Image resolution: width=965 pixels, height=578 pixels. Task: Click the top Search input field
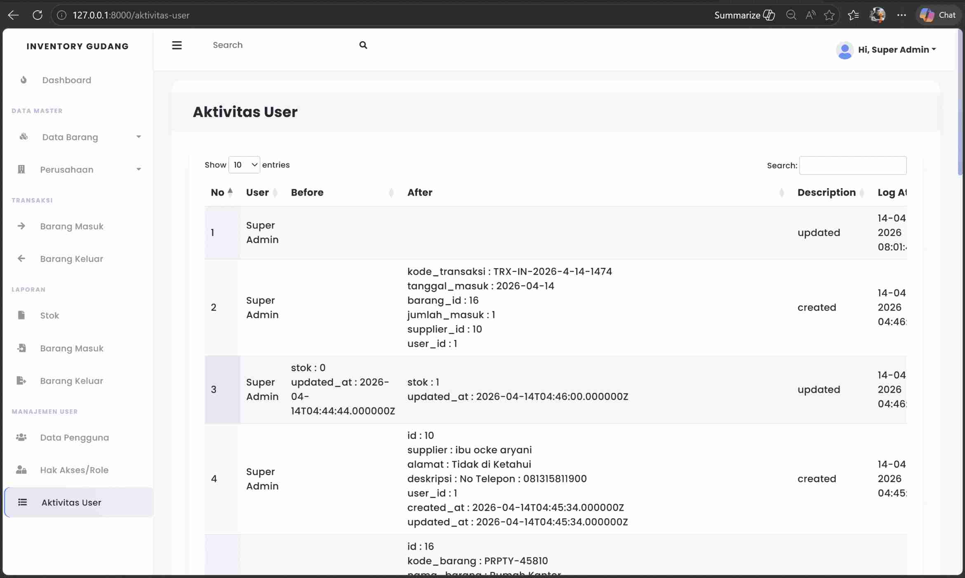[280, 45]
